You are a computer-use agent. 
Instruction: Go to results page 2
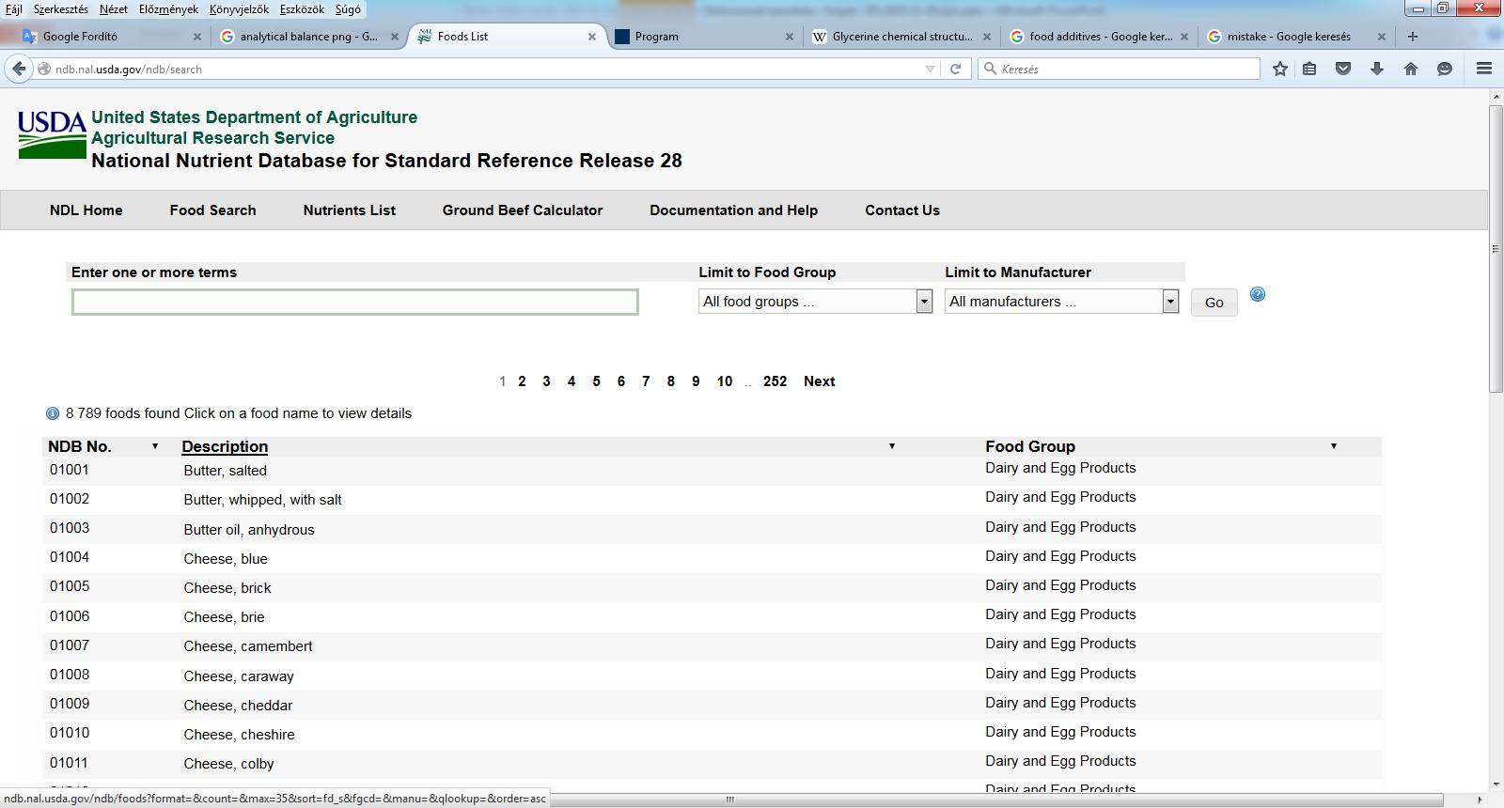click(522, 381)
